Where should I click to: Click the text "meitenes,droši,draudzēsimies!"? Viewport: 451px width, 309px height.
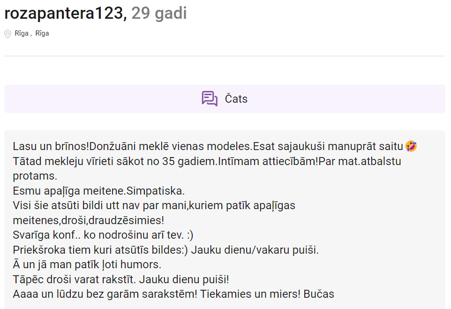(x=89, y=220)
